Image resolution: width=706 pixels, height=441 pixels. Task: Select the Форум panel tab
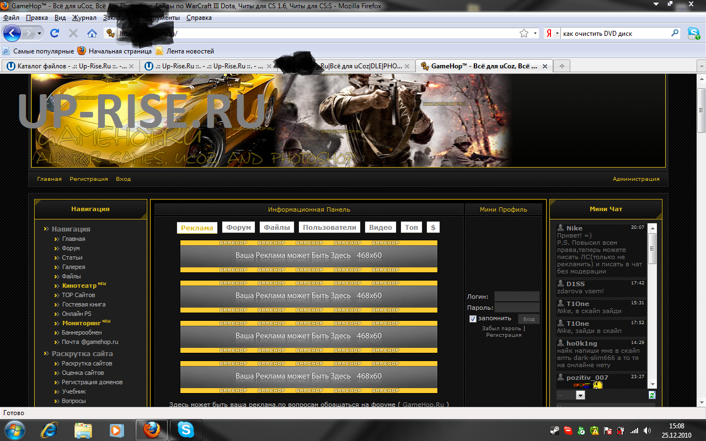pyautogui.click(x=239, y=227)
